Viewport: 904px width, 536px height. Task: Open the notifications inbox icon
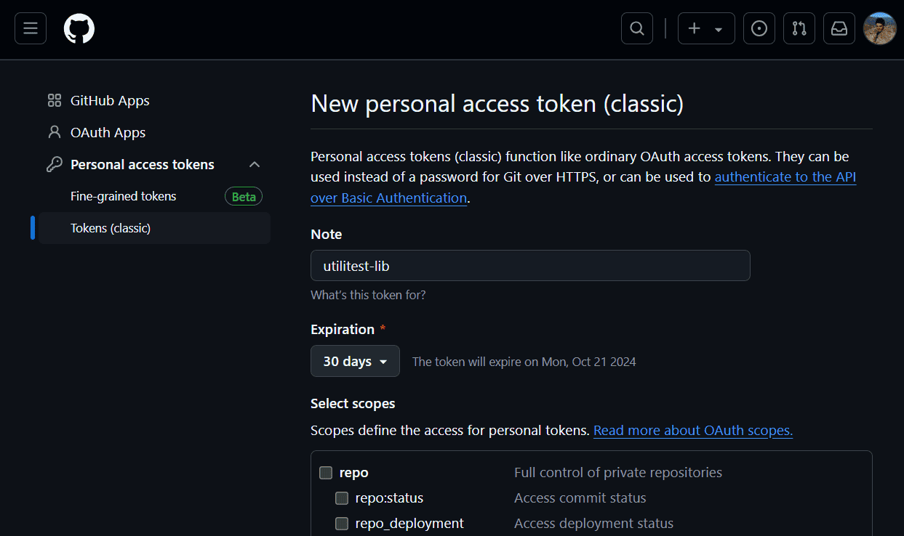tap(839, 28)
